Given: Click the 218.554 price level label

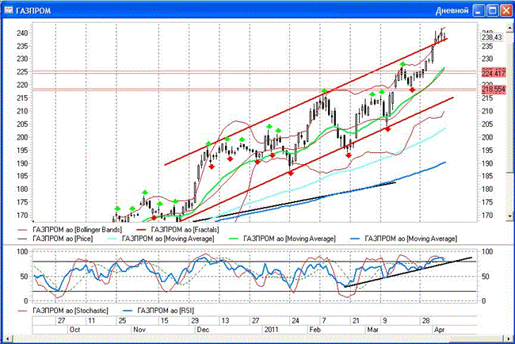Looking at the screenshot, I should 494,90.
